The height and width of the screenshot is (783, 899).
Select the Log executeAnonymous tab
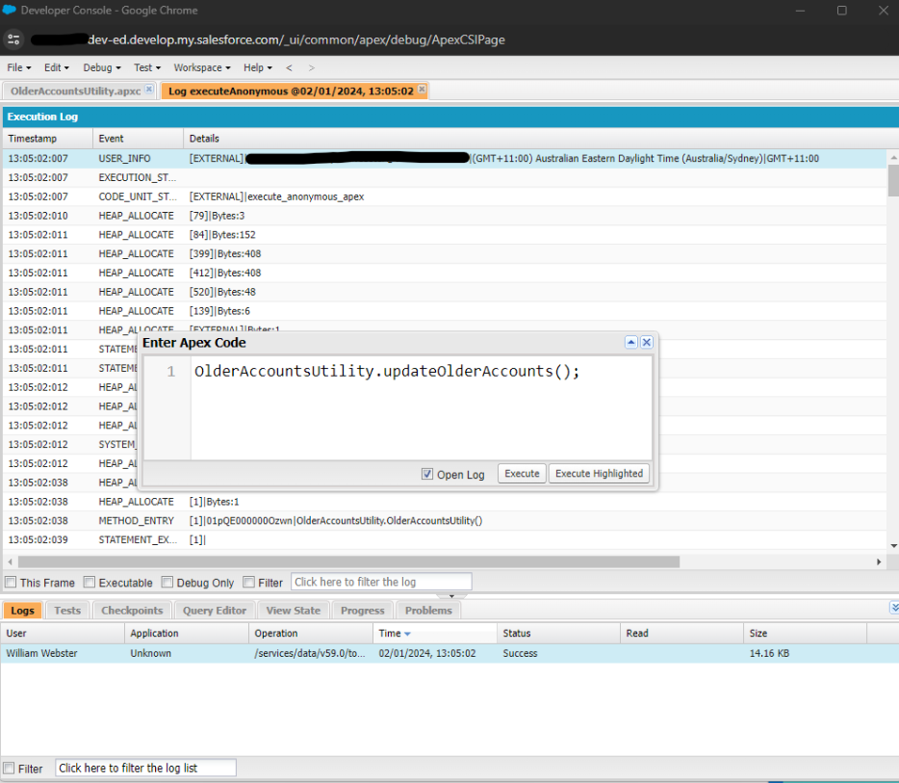tap(291, 91)
